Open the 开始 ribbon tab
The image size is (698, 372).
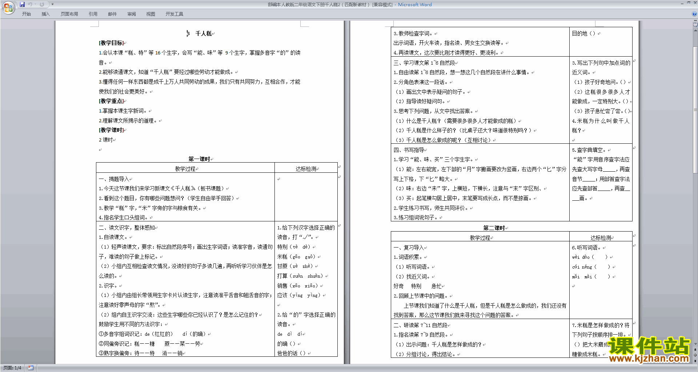pyautogui.click(x=26, y=14)
